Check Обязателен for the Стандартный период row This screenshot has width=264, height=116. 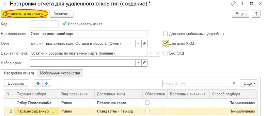pos(147,111)
